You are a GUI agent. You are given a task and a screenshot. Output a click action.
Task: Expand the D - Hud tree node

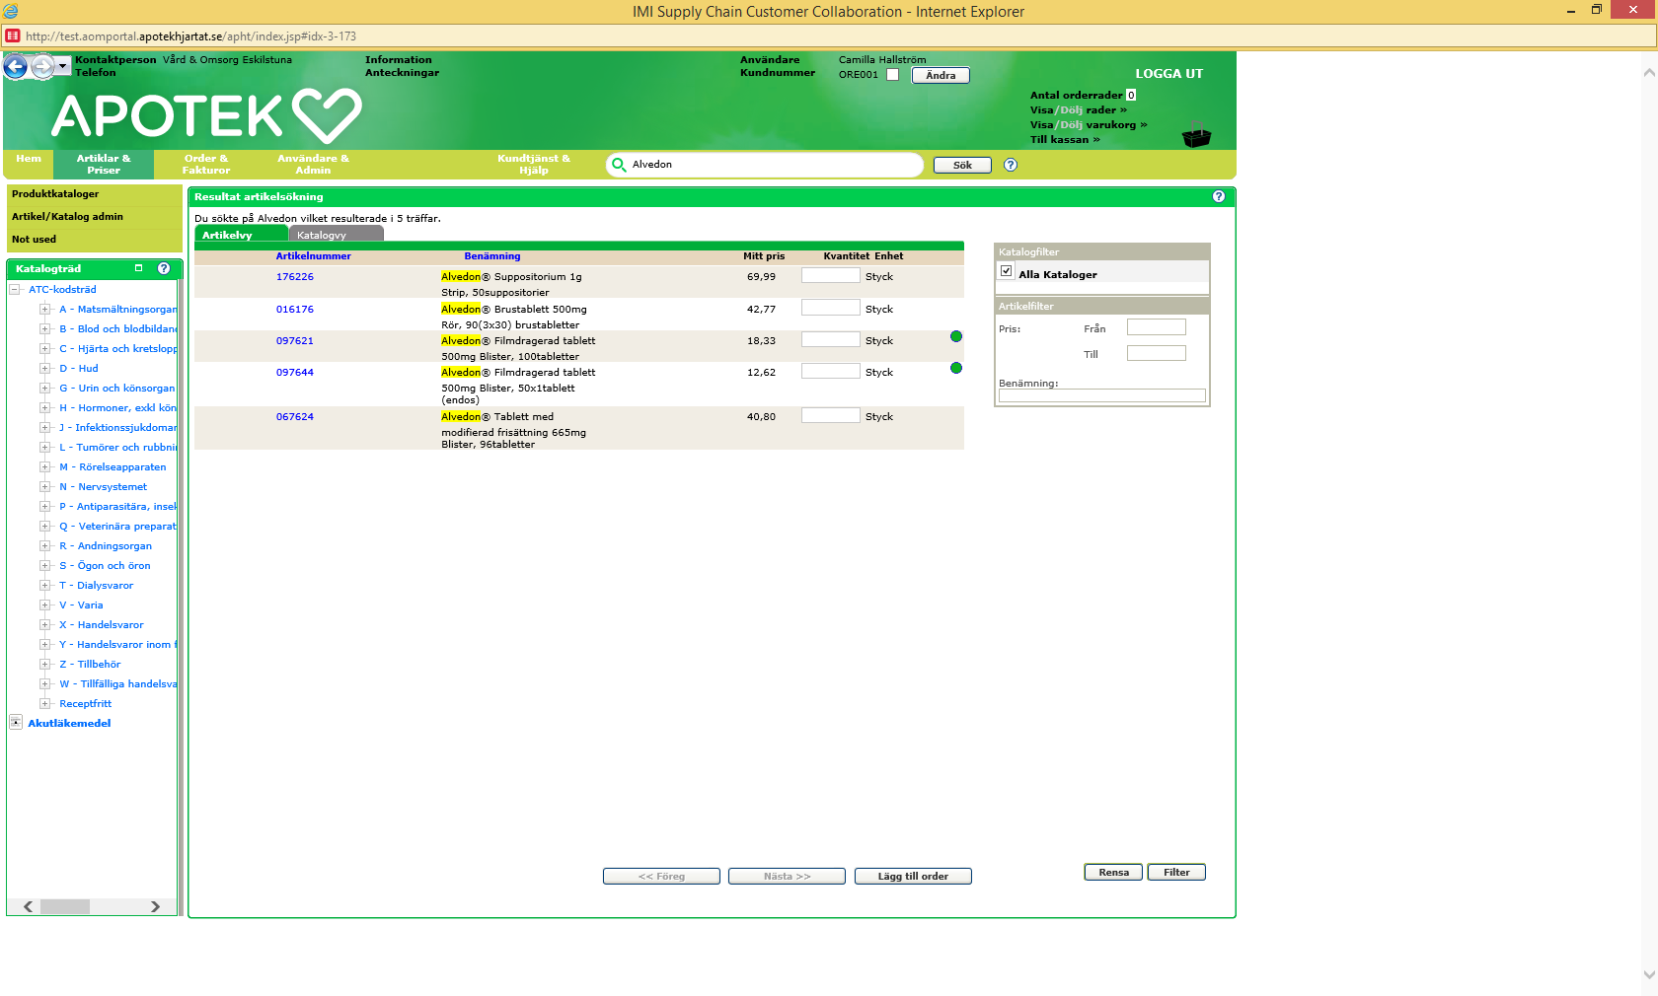[44, 368]
